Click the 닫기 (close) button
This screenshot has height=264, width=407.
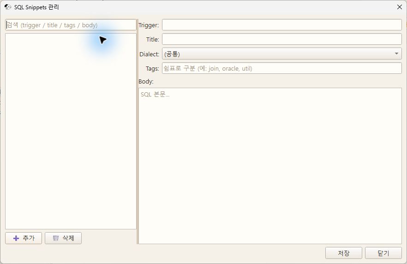point(383,253)
